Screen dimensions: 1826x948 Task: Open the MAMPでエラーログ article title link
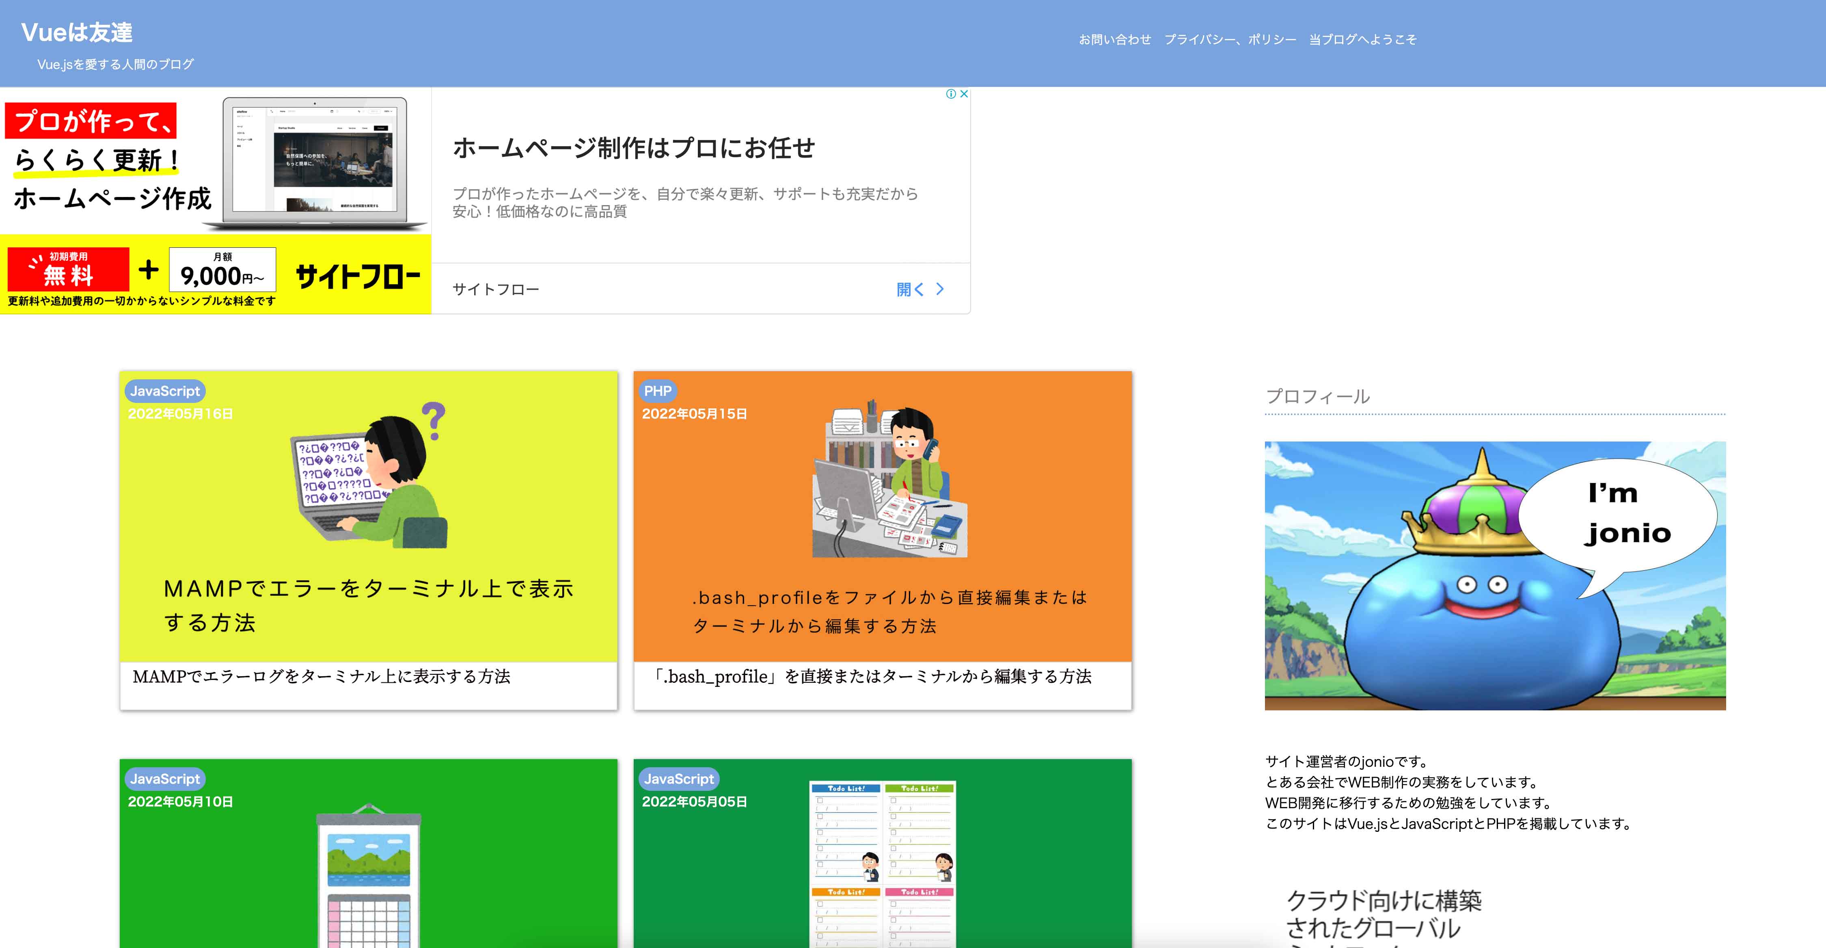point(321,676)
